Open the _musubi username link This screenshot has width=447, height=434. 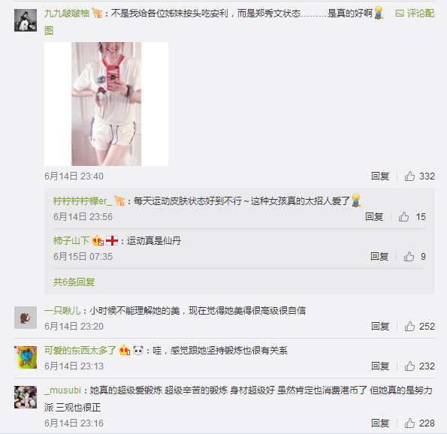click(62, 390)
